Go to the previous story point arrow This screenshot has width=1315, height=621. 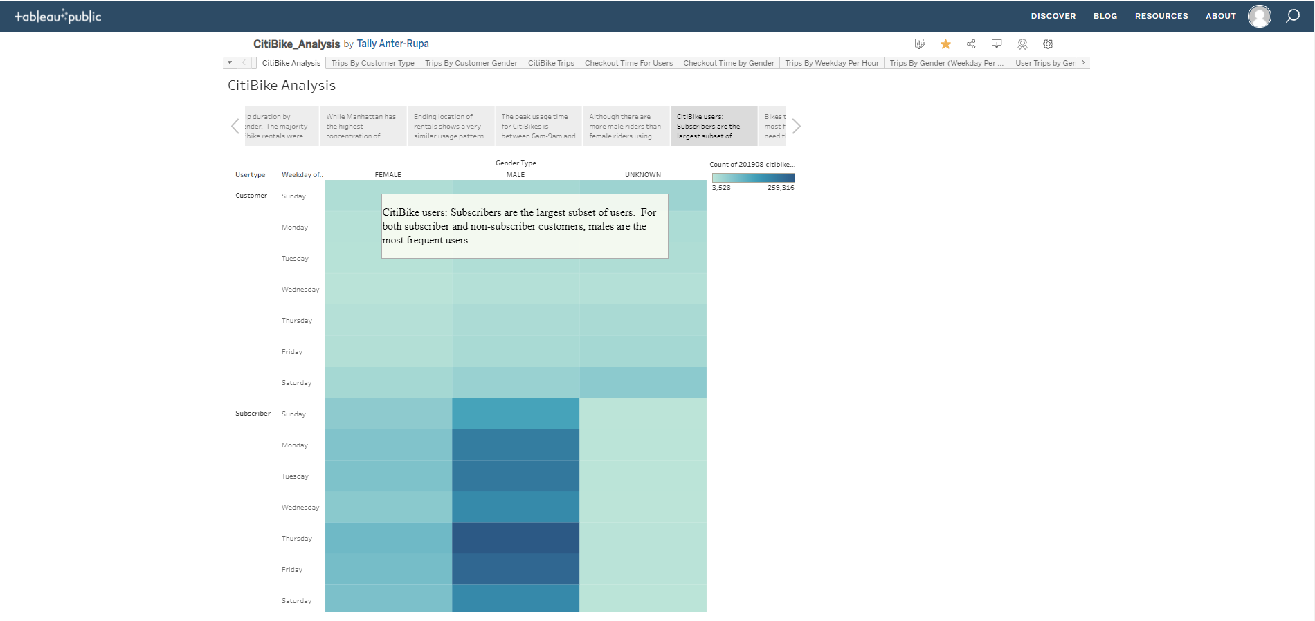coord(235,126)
